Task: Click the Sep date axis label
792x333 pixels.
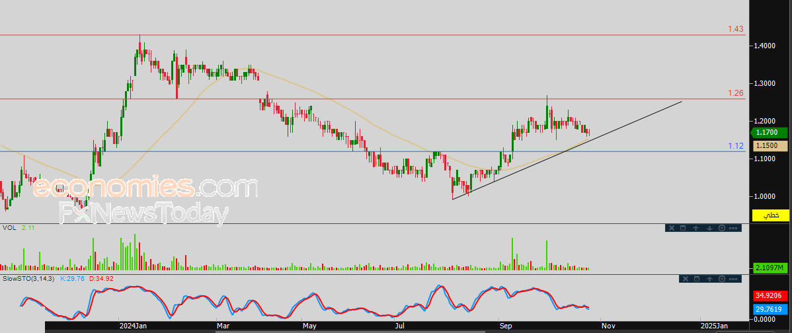Action: (506, 326)
